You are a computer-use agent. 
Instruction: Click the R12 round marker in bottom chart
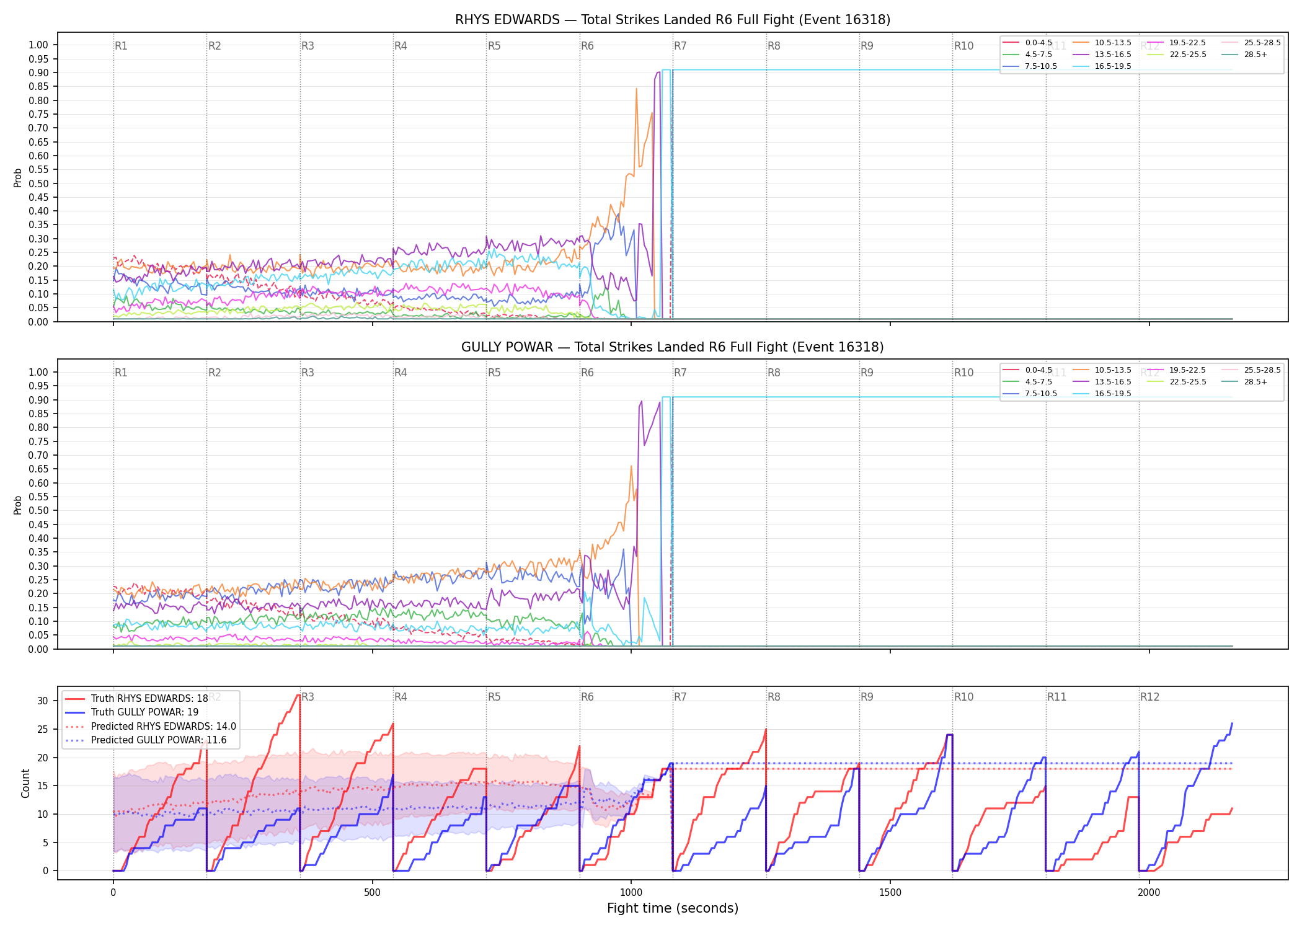pos(1149,697)
